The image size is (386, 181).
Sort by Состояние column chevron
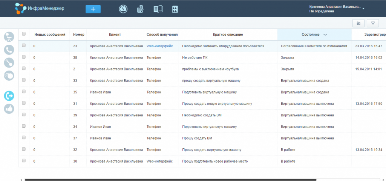click(x=325, y=35)
